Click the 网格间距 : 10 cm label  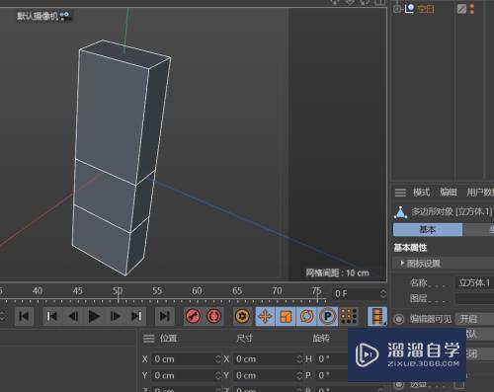(x=338, y=273)
